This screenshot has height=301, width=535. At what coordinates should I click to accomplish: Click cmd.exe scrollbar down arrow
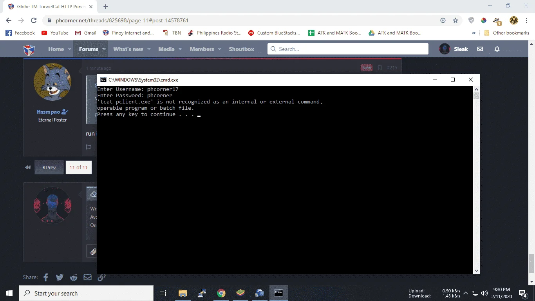point(476,270)
